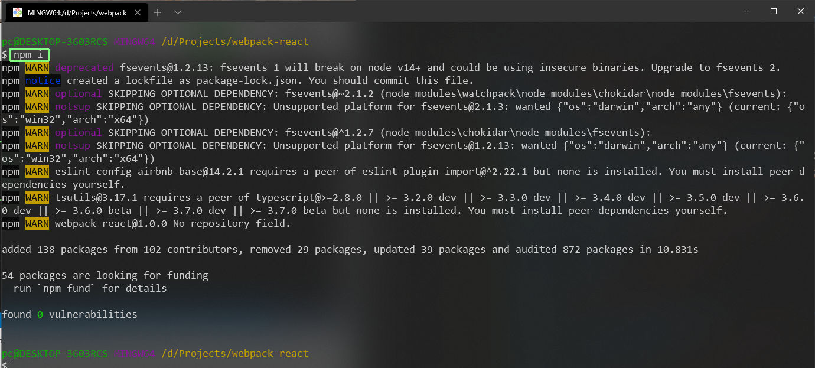Expand the new-tab profile dropdown chevron

point(178,12)
